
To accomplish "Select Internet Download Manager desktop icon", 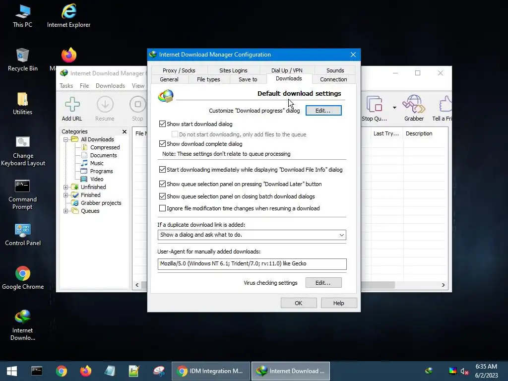I will (x=22, y=325).
